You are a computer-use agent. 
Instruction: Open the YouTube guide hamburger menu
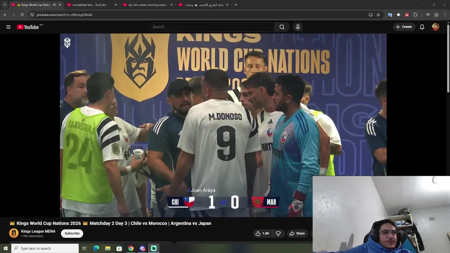8,27
